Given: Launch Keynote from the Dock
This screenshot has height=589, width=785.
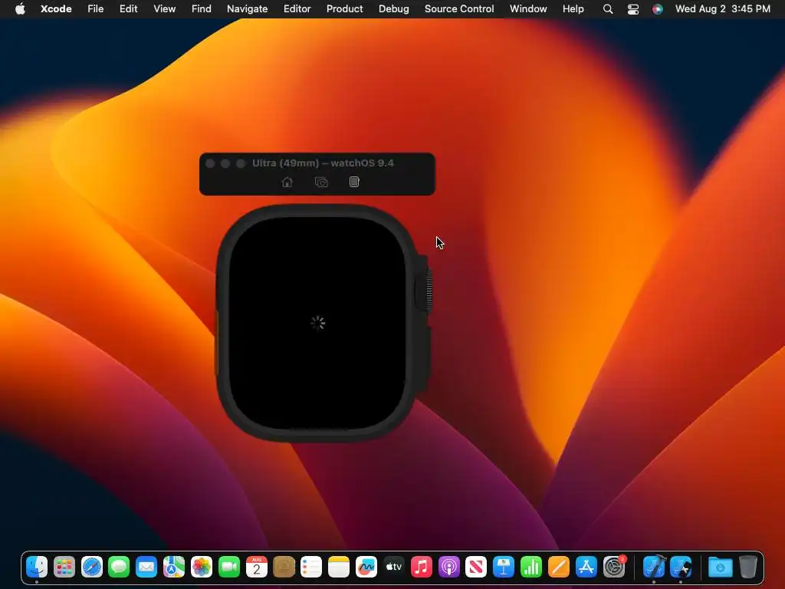Looking at the screenshot, I should click(503, 567).
